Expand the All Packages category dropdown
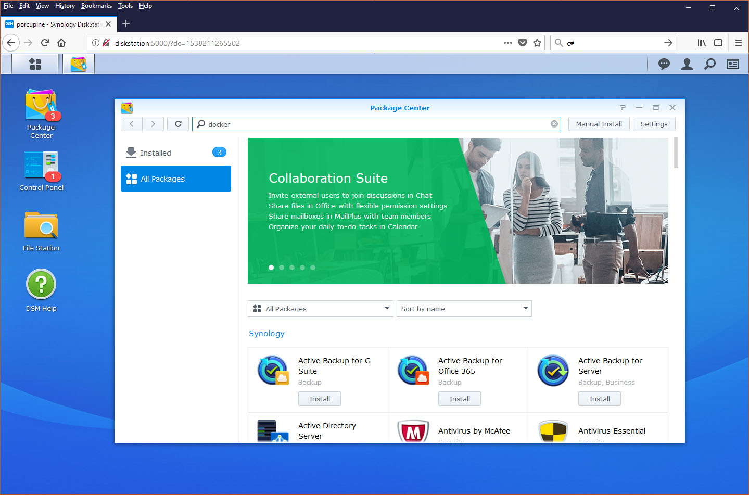The width and height of the screenshot is (749, 495). click(321, 309)
